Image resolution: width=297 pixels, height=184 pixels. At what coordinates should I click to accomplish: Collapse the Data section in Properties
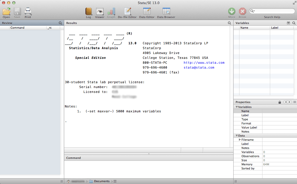[237, 135]
